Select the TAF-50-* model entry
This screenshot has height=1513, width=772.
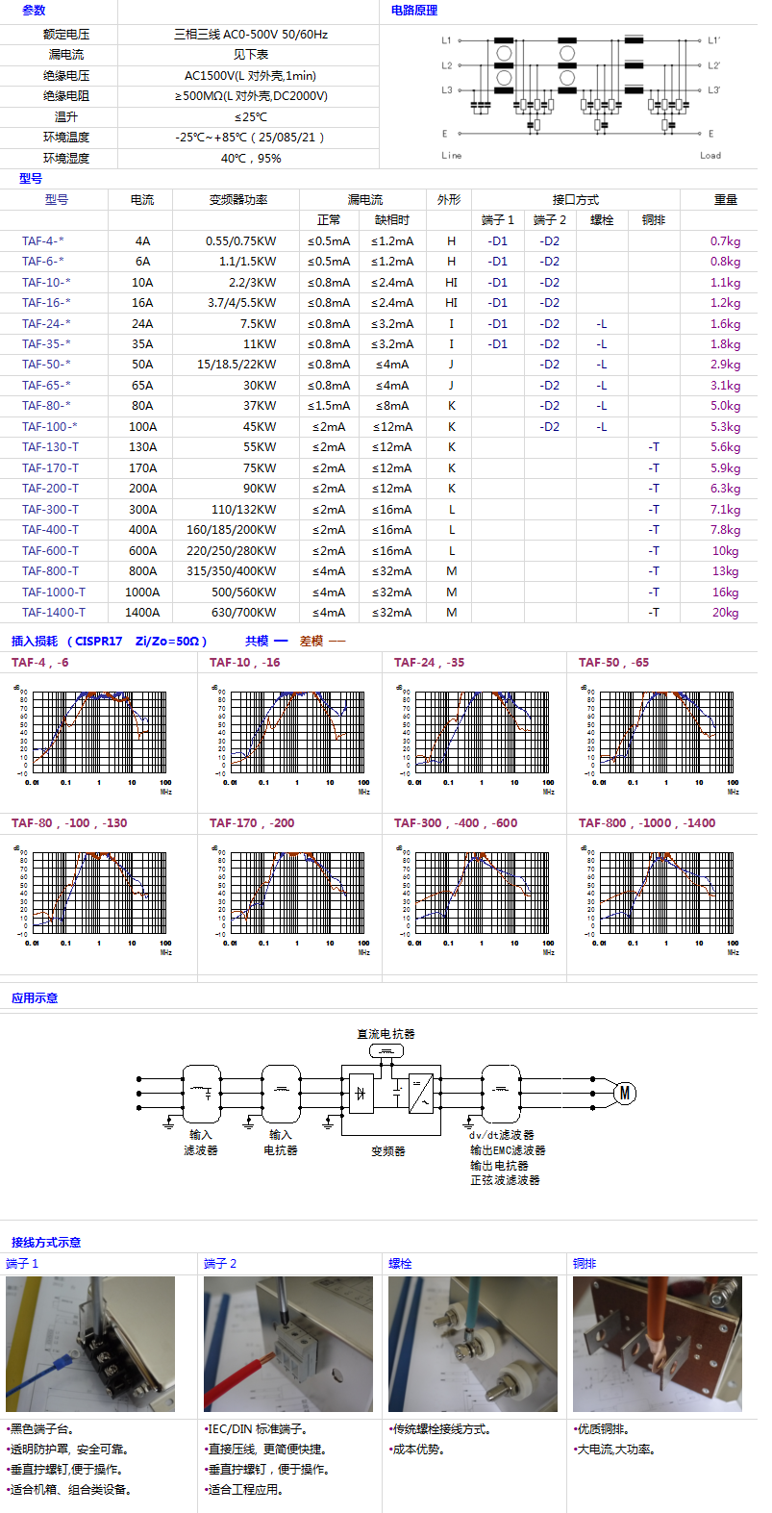coord(46,365)
